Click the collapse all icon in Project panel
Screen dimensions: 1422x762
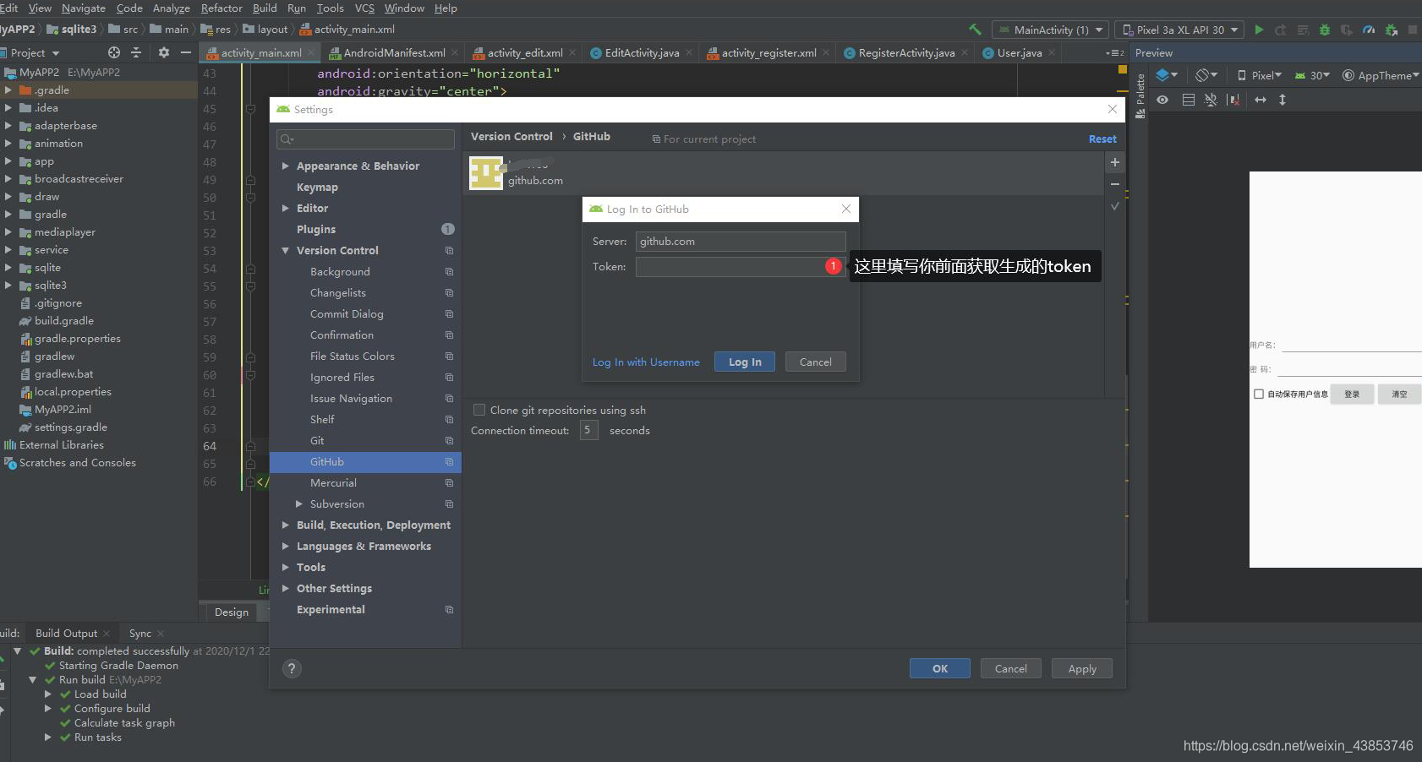pos(136,52)
